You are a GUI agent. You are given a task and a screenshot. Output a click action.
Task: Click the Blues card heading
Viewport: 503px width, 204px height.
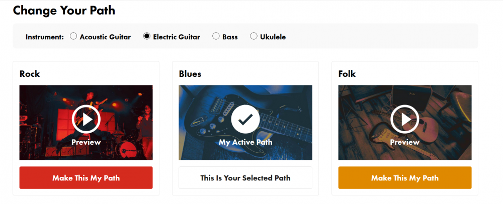click(x=190, y=74)
